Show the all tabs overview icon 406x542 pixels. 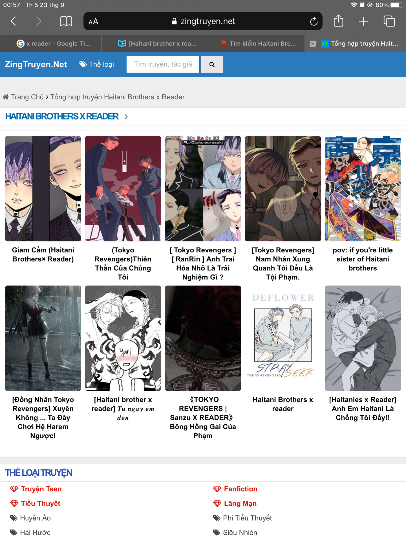pos(389,21)
